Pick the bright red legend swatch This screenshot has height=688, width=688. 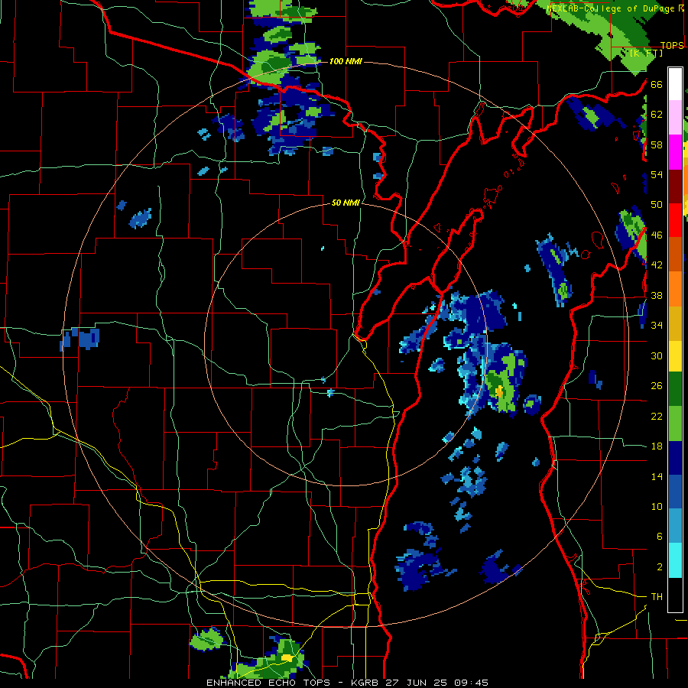pyautogui.click(x=675, y=220)
